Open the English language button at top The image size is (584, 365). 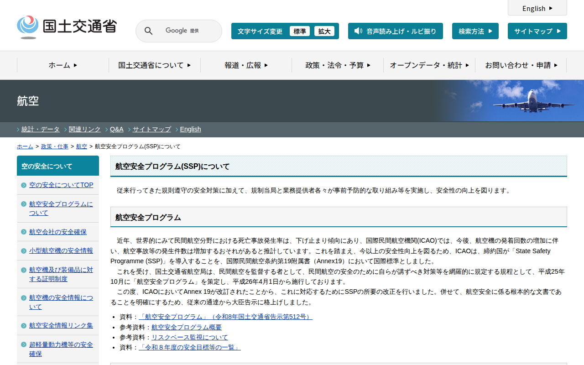click(x=537, y=8)
